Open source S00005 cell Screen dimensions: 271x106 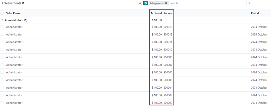click(168, 80)
